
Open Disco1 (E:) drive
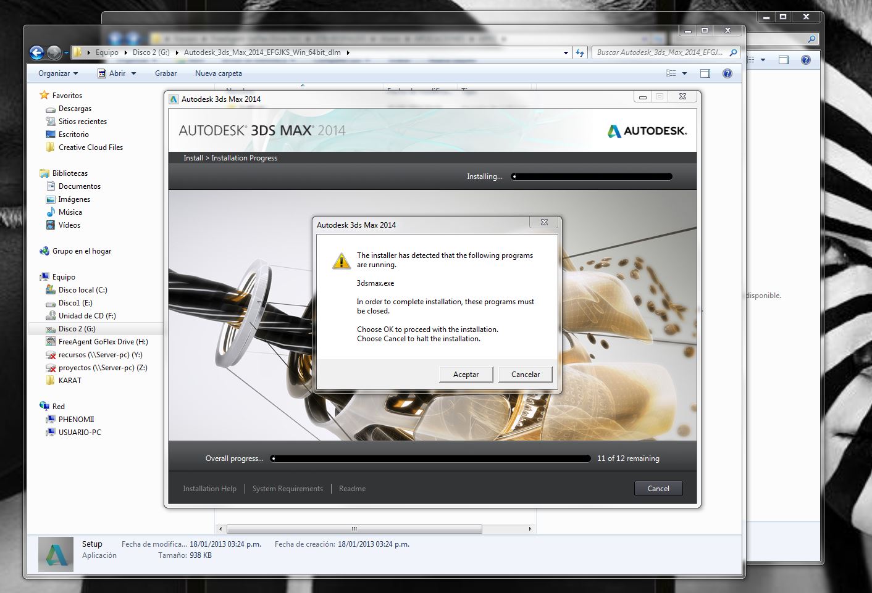(75, 303)
